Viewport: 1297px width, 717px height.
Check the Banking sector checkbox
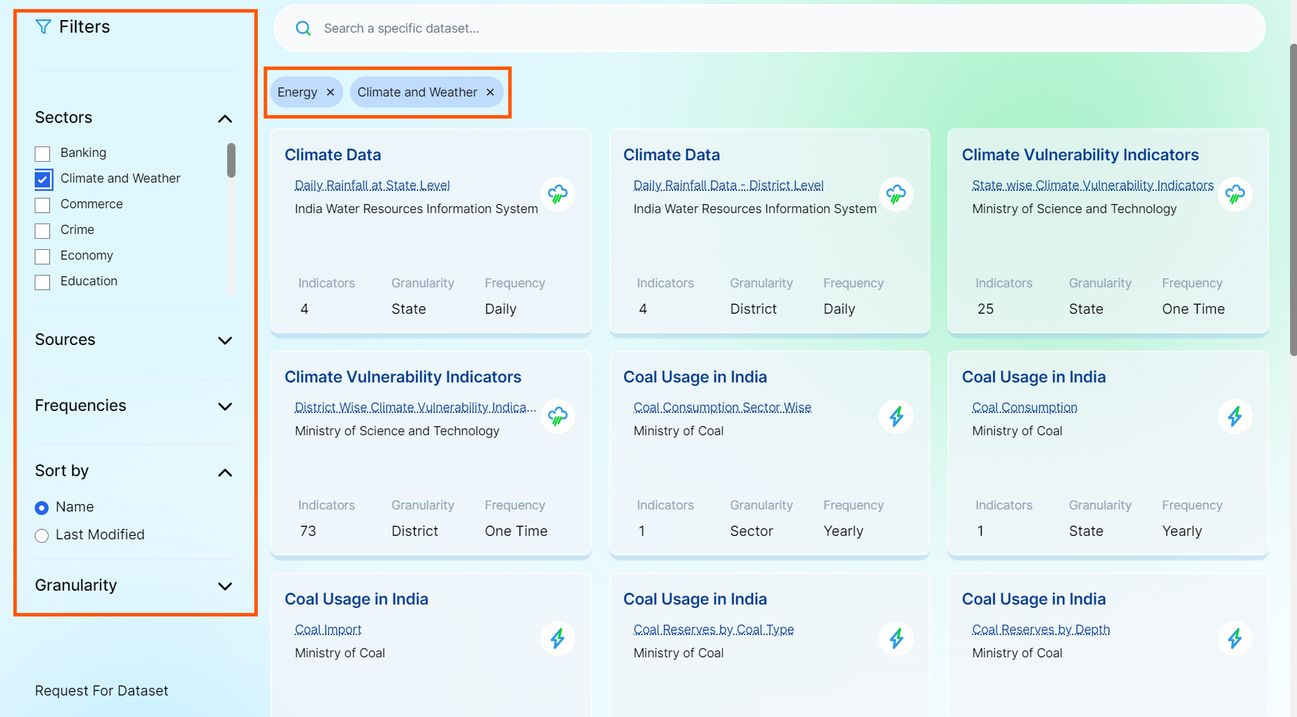(43, 154)
